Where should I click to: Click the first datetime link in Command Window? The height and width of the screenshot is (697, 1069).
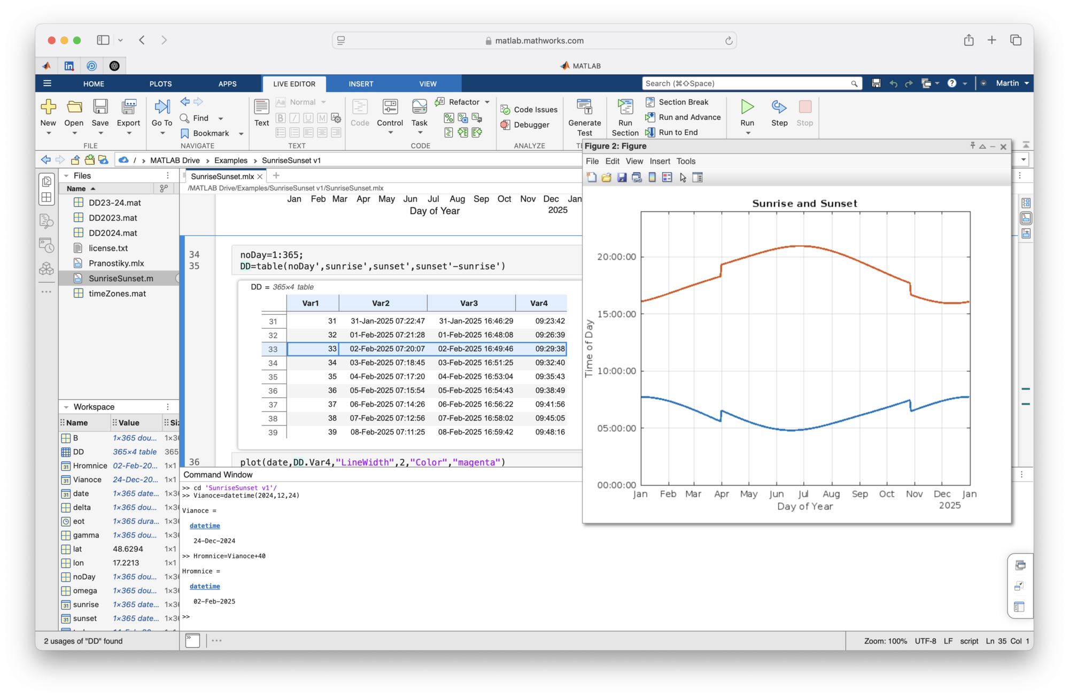[205, 526]
